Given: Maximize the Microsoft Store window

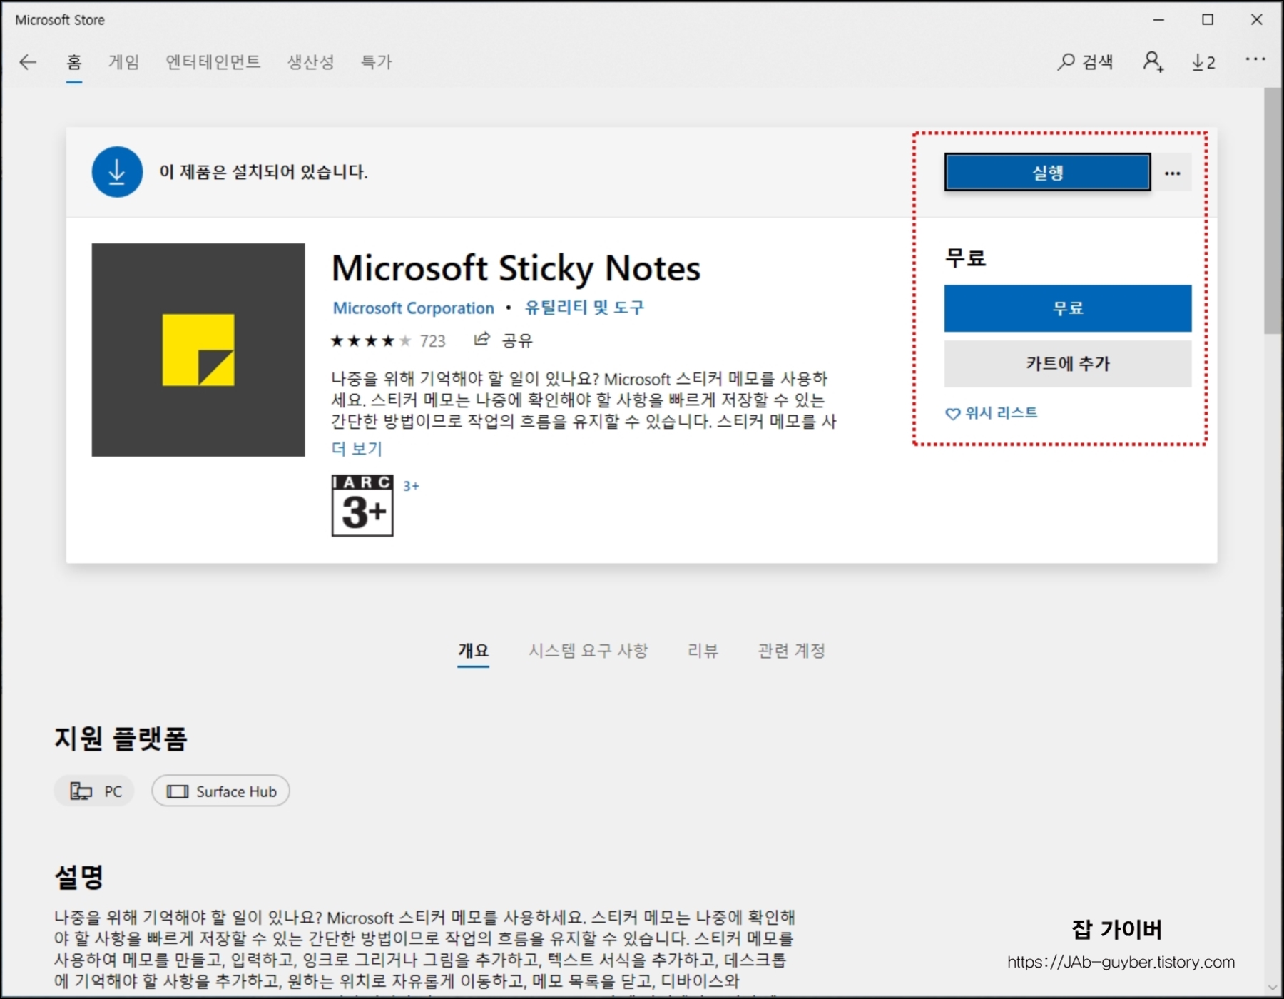Looking at the screenshot, I should click(1208, 20).
